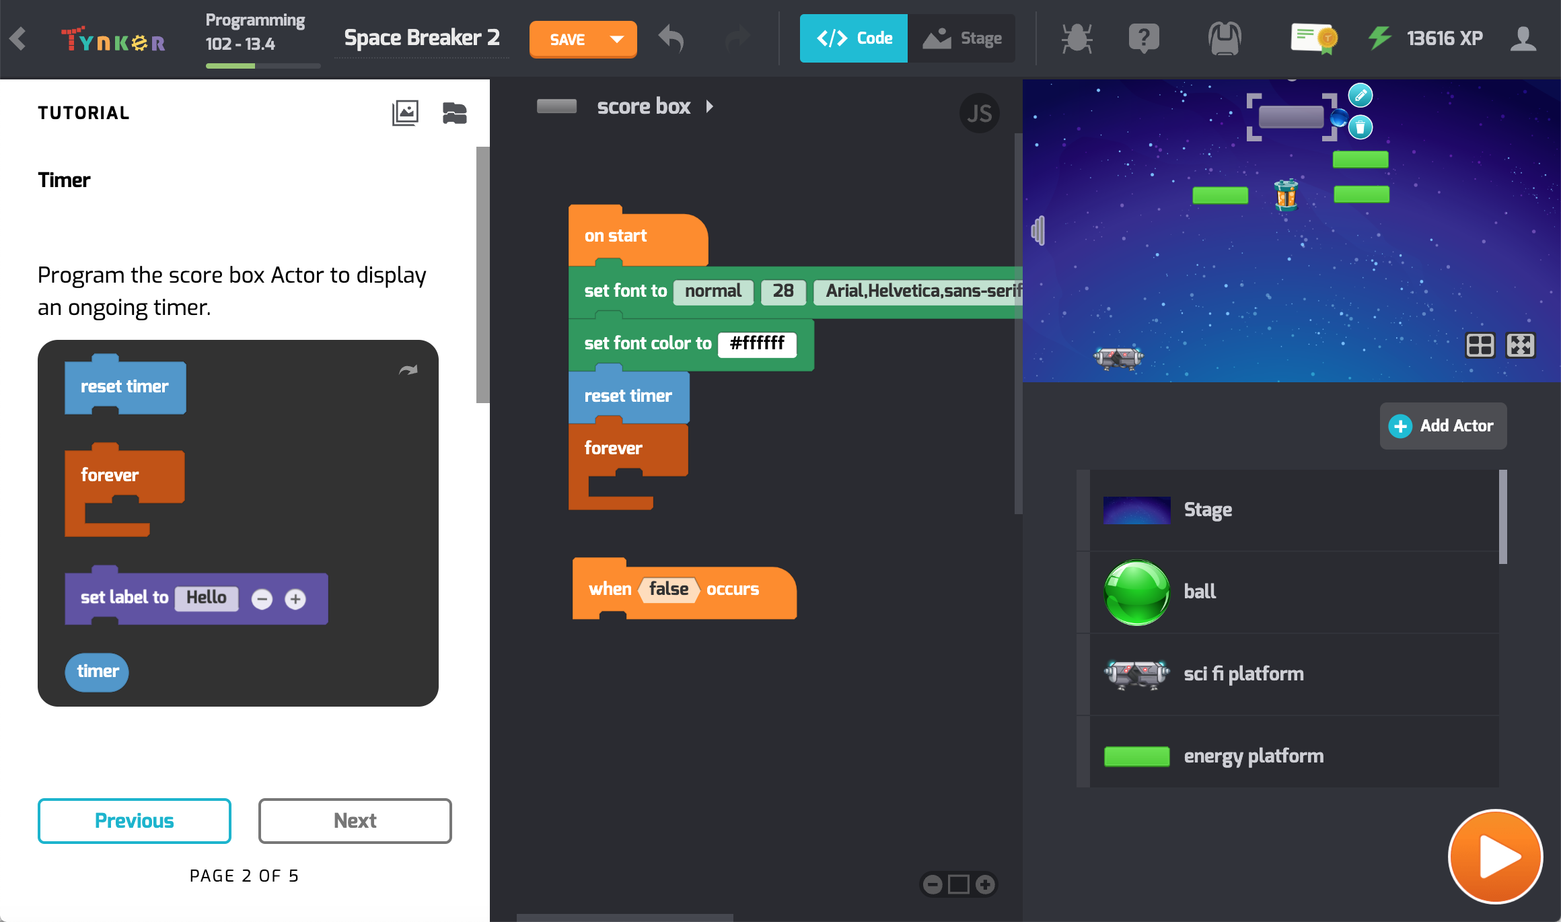The height and width of the screenshot is (922, 1561).
Task: Open the help question mark icon
Action: coord(1144,38)
